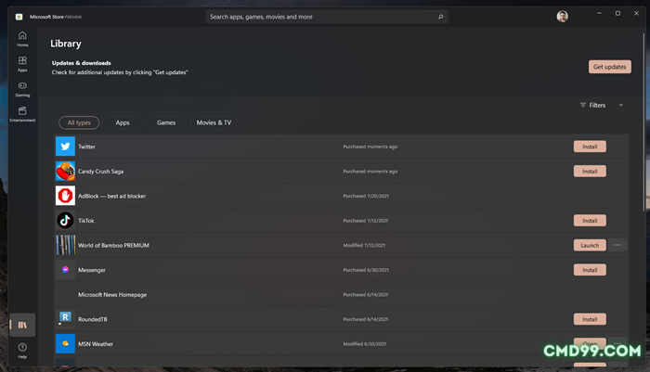Open the Candy Crush Saga entry name
The image size is (650, 372).
(x=100, y=171)
